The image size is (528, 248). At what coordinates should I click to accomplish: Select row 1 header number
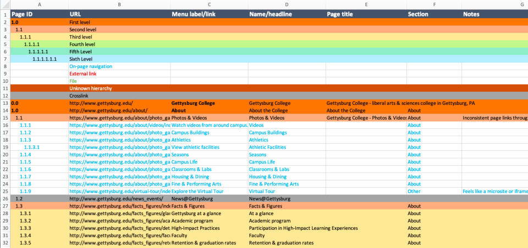pos(5,14)
